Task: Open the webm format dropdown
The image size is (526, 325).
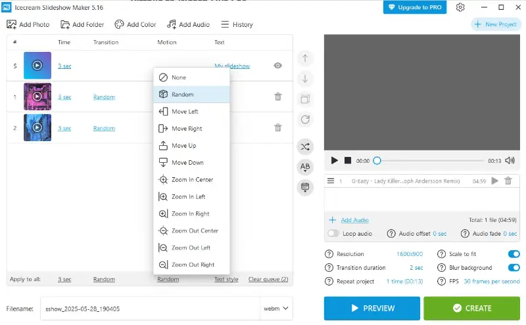Action: [x=276, y=309]
